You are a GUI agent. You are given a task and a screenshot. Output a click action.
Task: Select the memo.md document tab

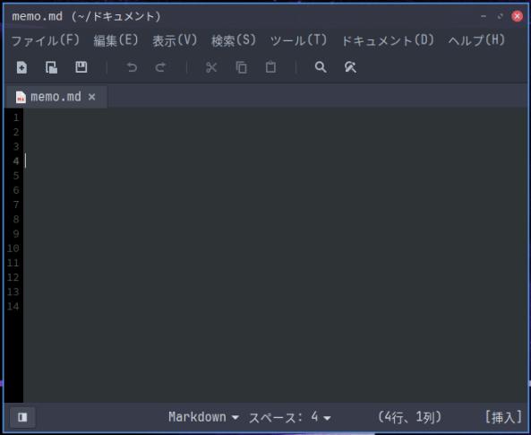[56, 97]
